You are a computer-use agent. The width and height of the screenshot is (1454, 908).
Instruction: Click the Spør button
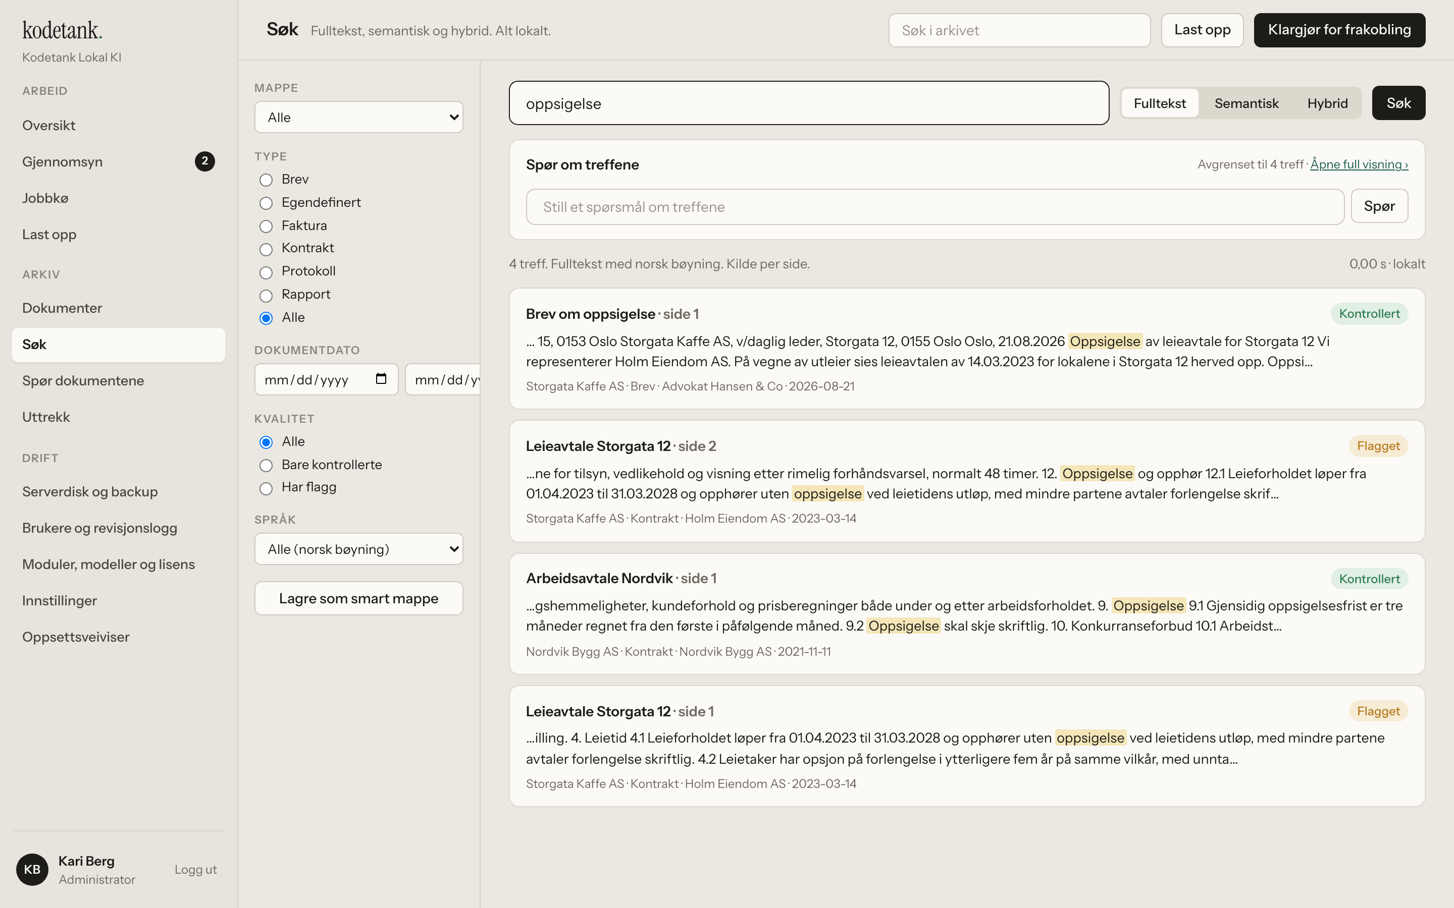(x=1379, y=206)
